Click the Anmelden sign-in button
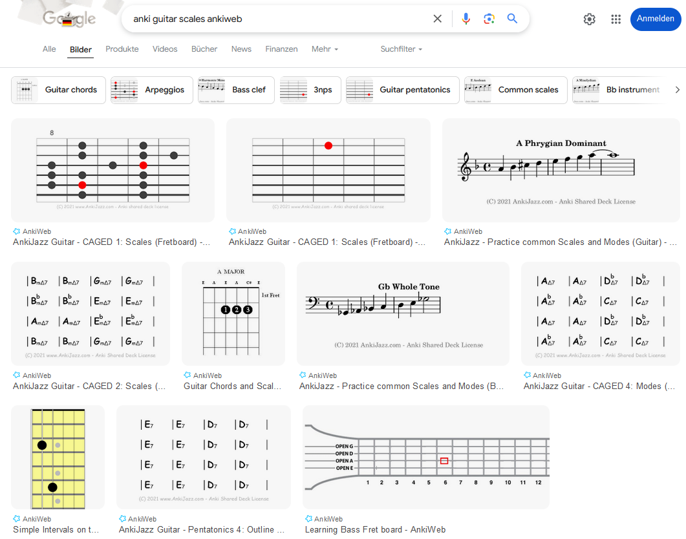The image size is (686, 539). (x=656, y=19)
